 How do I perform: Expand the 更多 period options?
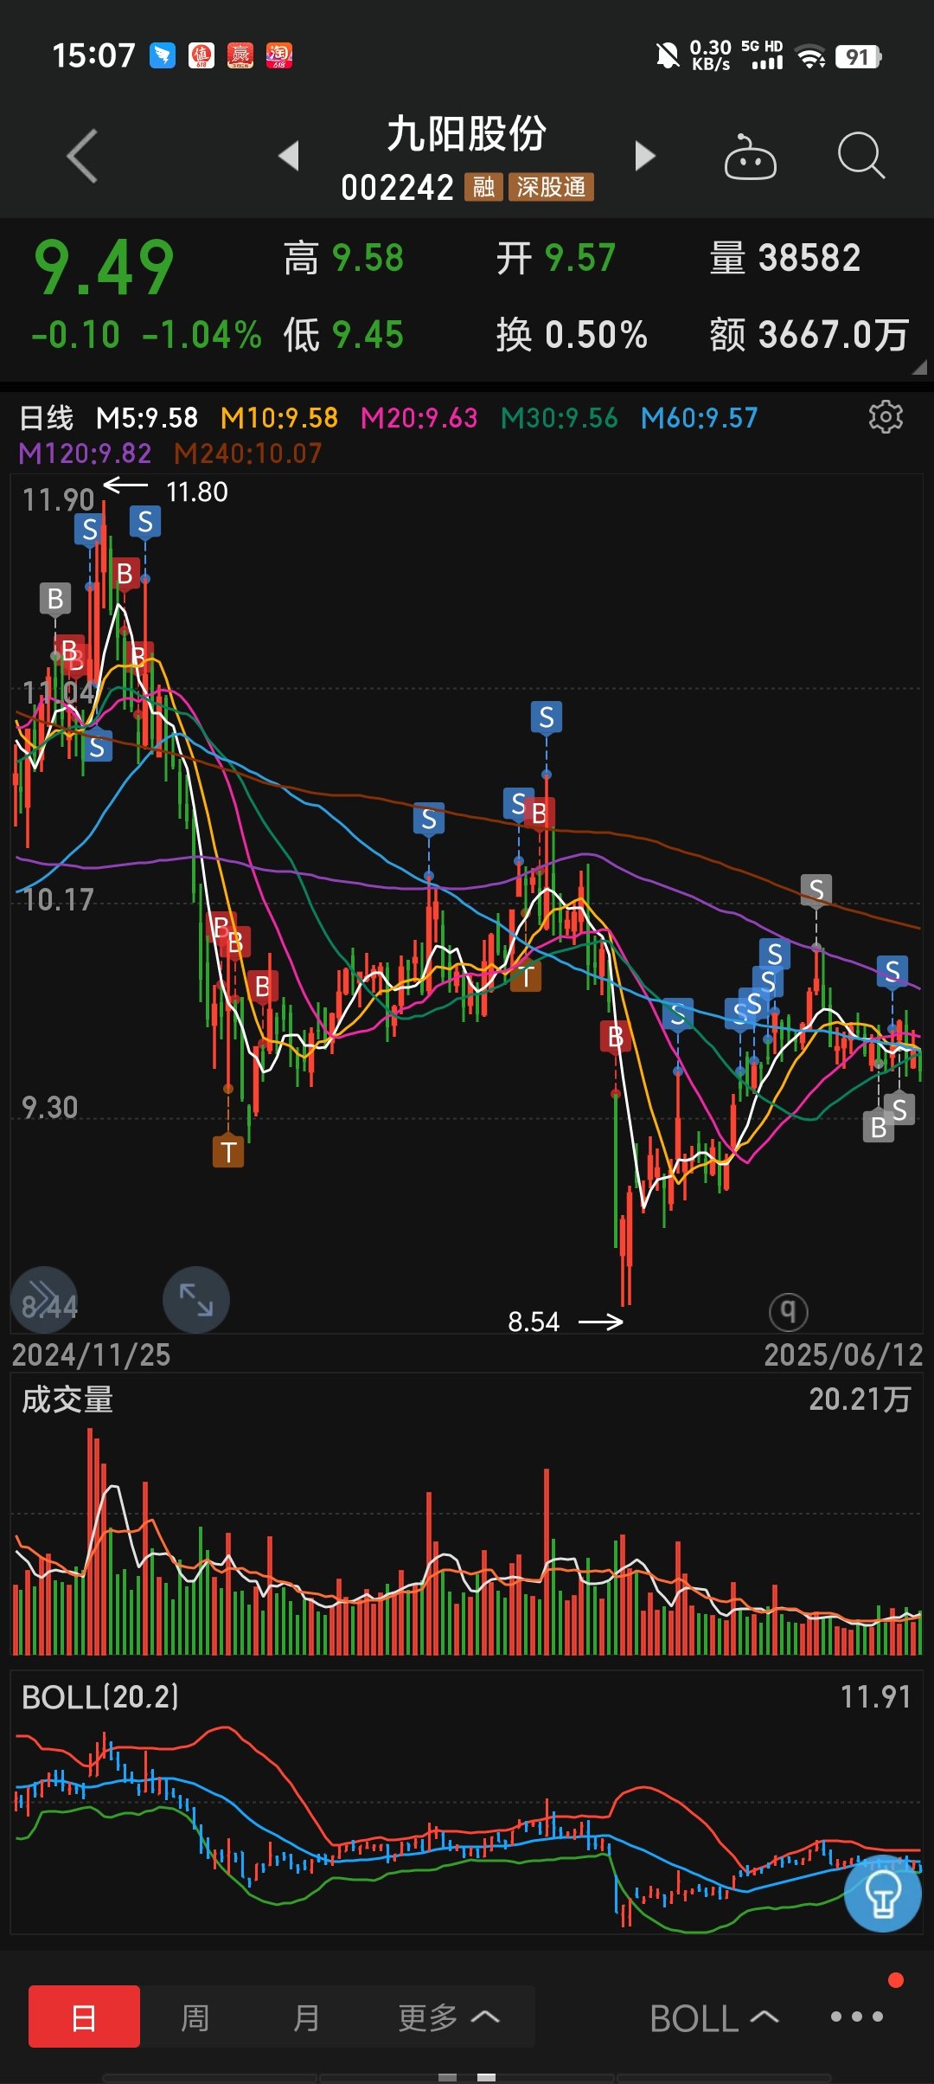pyautogui.click(x=449, y=2018)
